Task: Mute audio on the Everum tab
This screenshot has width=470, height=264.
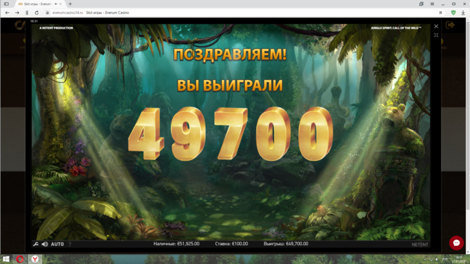Action: pyautogui.click(x=56, y=4)
